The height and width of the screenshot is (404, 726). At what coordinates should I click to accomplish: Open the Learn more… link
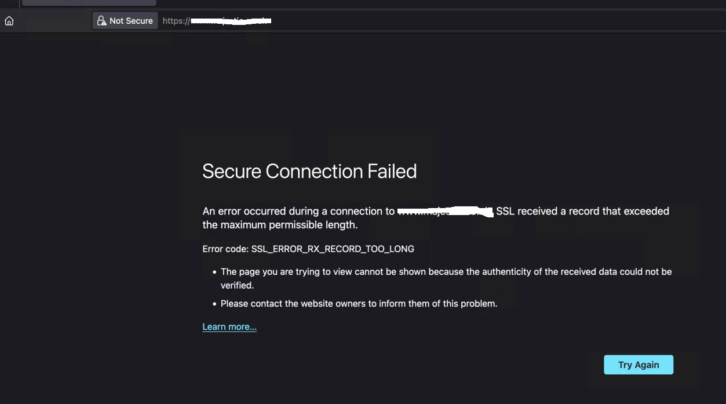(x=229, y=327)
